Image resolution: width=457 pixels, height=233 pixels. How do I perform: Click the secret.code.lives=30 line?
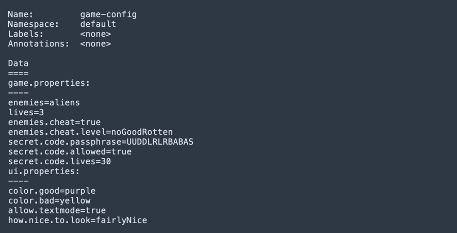pyautogui.click(x=59, y=162)
